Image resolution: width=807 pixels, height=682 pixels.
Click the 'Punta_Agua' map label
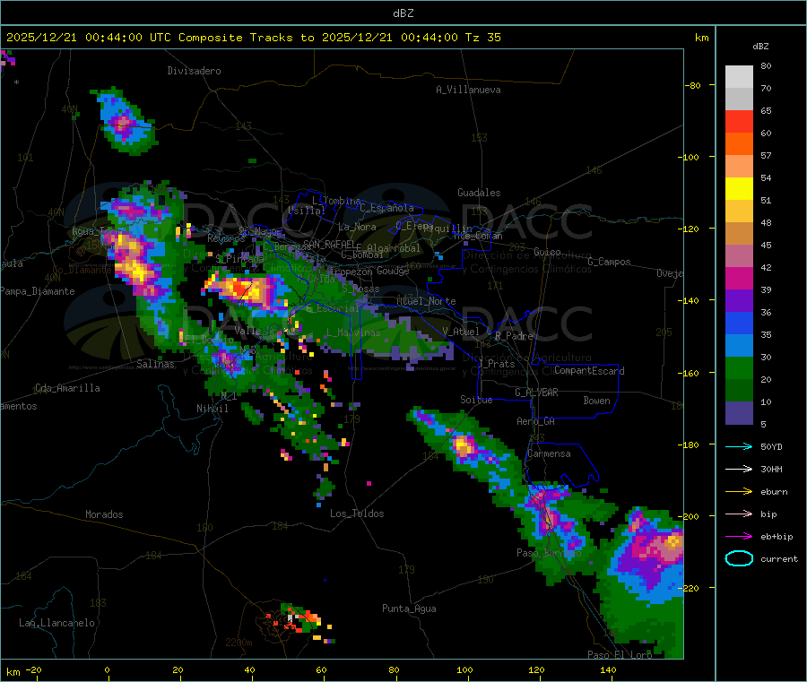[409, 609]
